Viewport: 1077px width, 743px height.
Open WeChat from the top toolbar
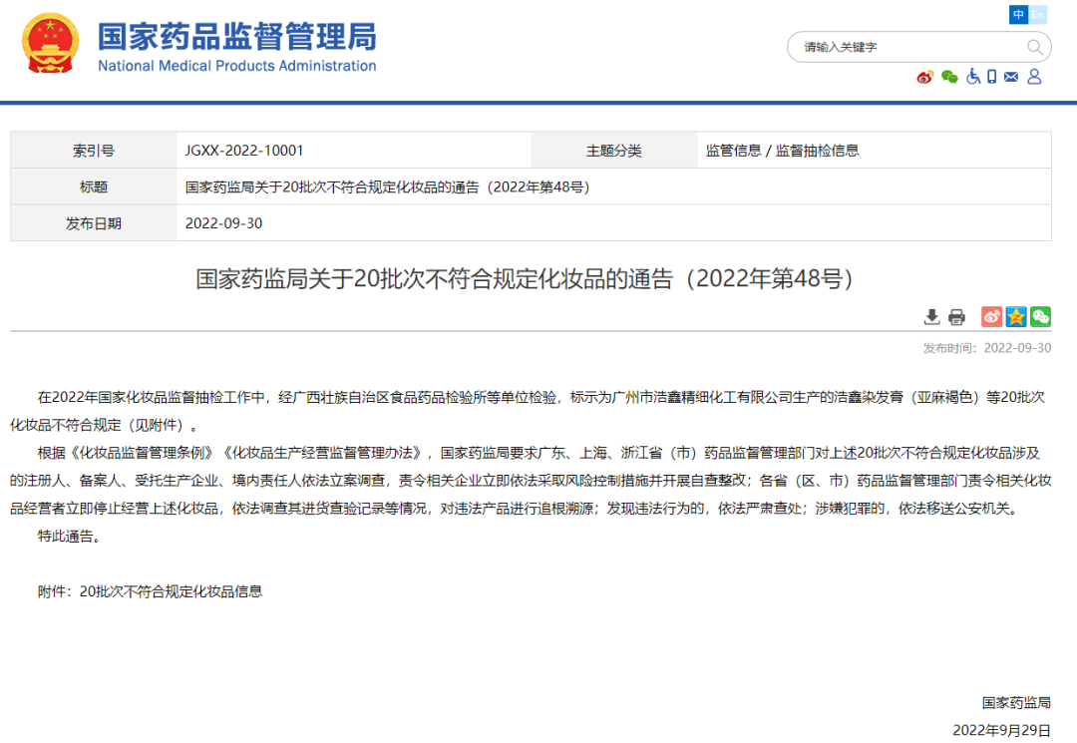[949, 77]
